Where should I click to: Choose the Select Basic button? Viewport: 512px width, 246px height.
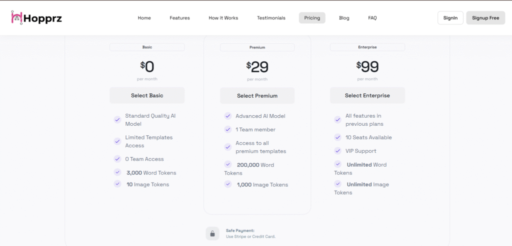pos(147,95)
